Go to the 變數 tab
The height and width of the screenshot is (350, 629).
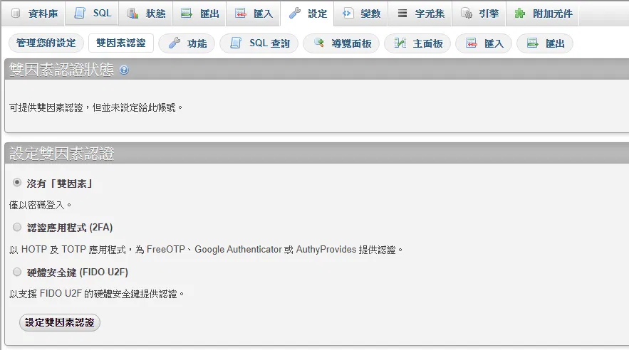click(x=360, y=14)
